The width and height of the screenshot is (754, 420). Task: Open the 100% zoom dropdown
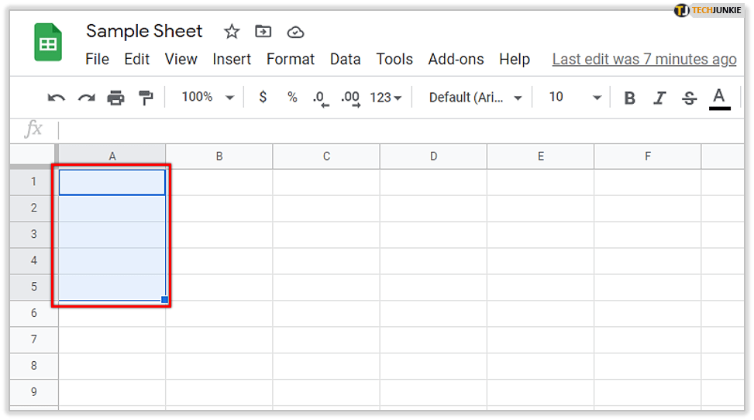[208, 97]
